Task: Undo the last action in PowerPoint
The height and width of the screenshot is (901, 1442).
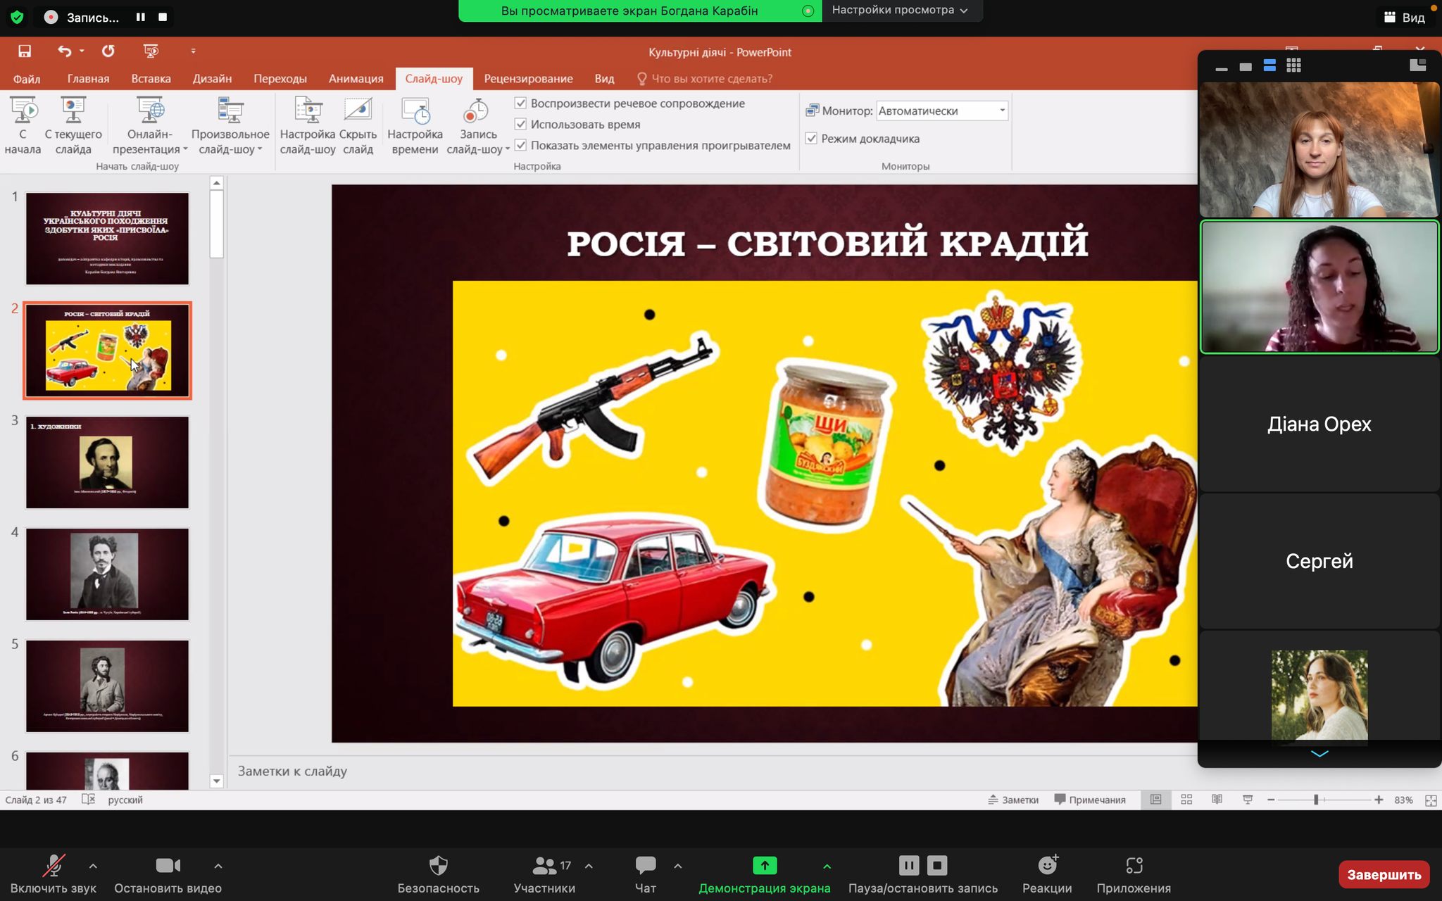Action: (x=64, y=51)
